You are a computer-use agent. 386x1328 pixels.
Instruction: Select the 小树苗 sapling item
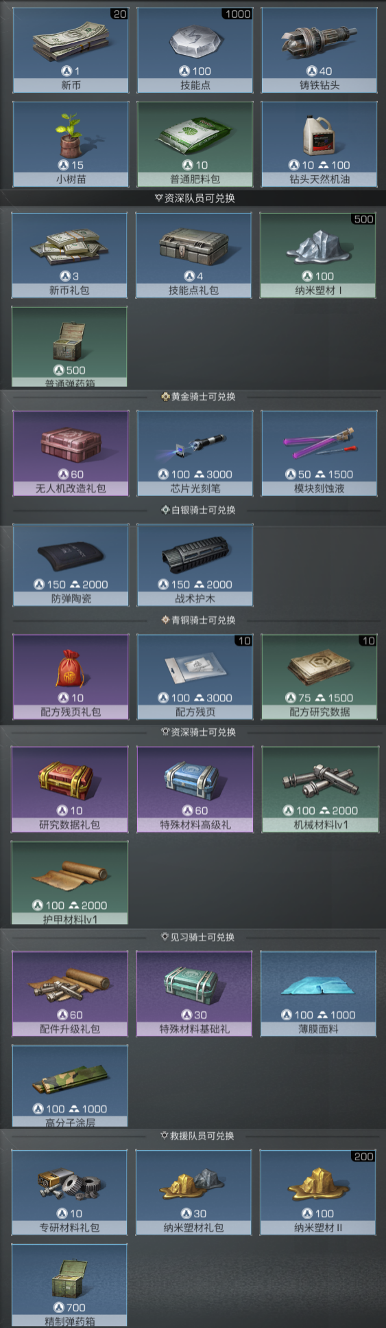(x=71, y=144)
